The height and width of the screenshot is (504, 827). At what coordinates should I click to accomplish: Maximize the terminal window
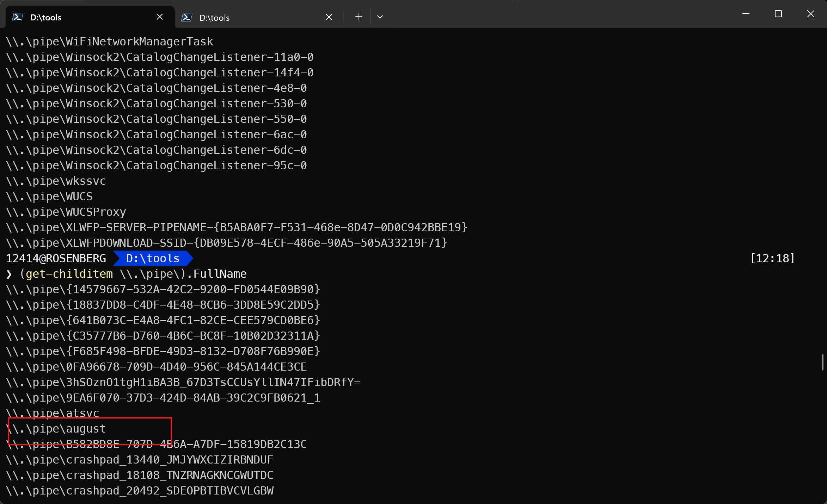(x=778, y=14)
